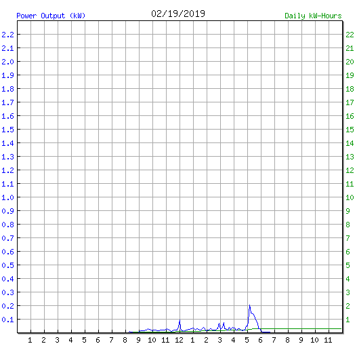Viewport: 357px width, 346px height.
Task: Click the last 11 label on the time axis
Action: pos(328,340)
